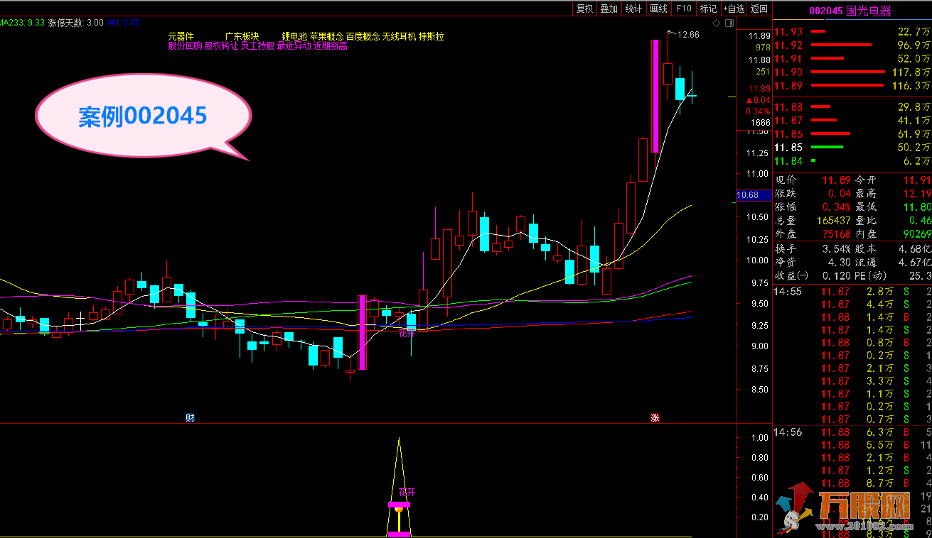Click the 财 marker on the chart bottom
The height and width of the screenshot is (538, 932).
coord(190,418)
